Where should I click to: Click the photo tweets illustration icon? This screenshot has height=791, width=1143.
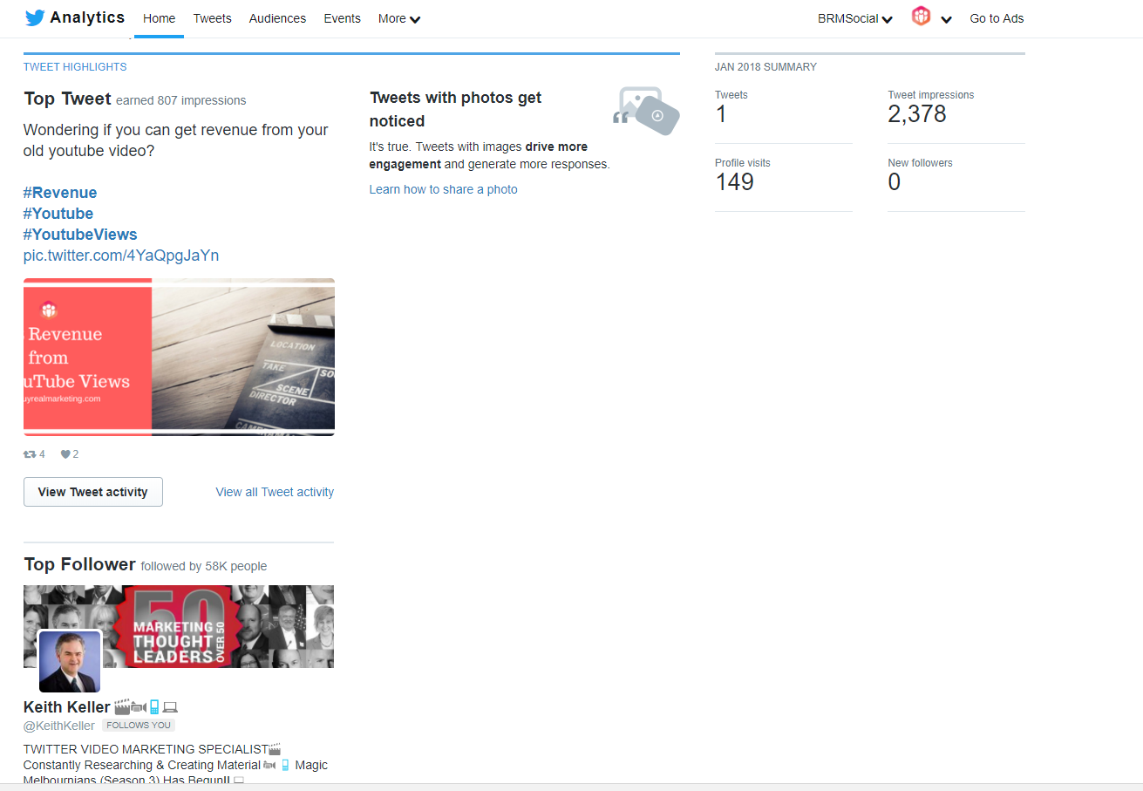tap(646, 111)
